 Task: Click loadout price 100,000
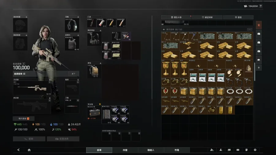click(21, 68)
